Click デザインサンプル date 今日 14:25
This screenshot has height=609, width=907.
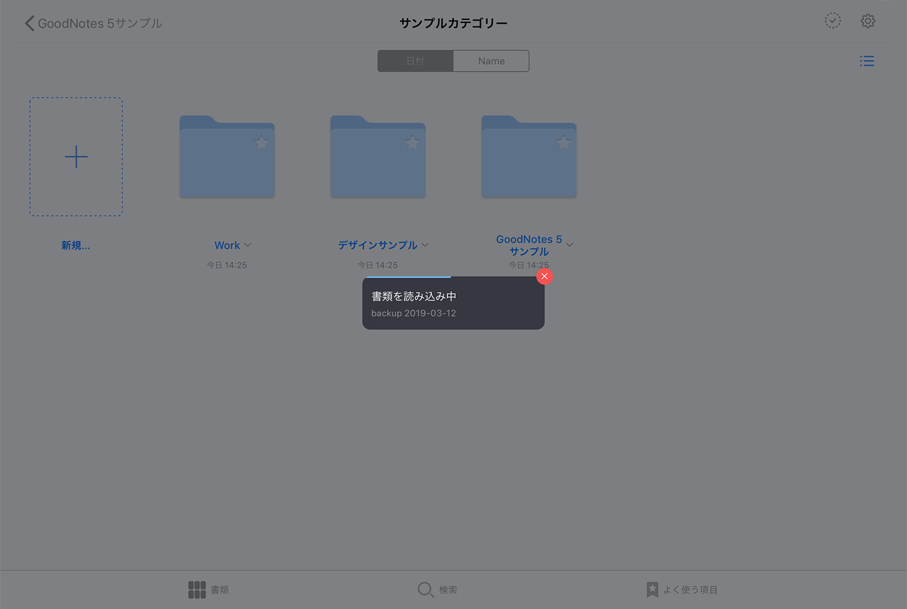(x=377, y=265)
